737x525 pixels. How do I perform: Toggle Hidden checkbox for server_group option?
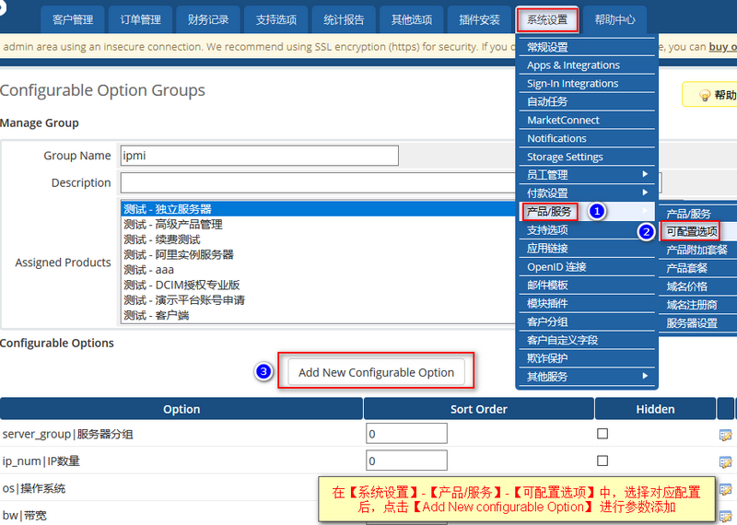click(x=602, y=433)
